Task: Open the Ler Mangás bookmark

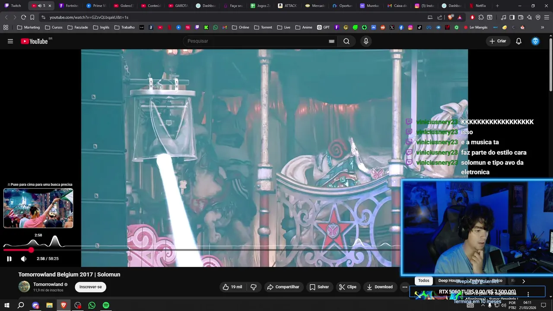Action: click(475, 27)
